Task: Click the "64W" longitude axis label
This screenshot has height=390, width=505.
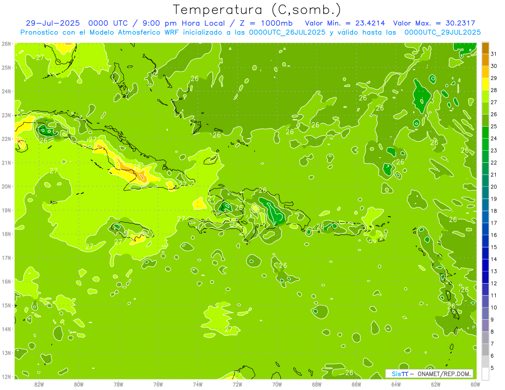Action: point(396,384)
